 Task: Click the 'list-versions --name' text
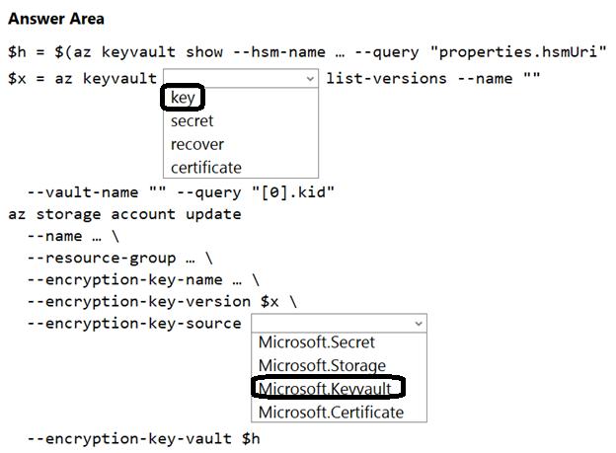pos(432,78)
